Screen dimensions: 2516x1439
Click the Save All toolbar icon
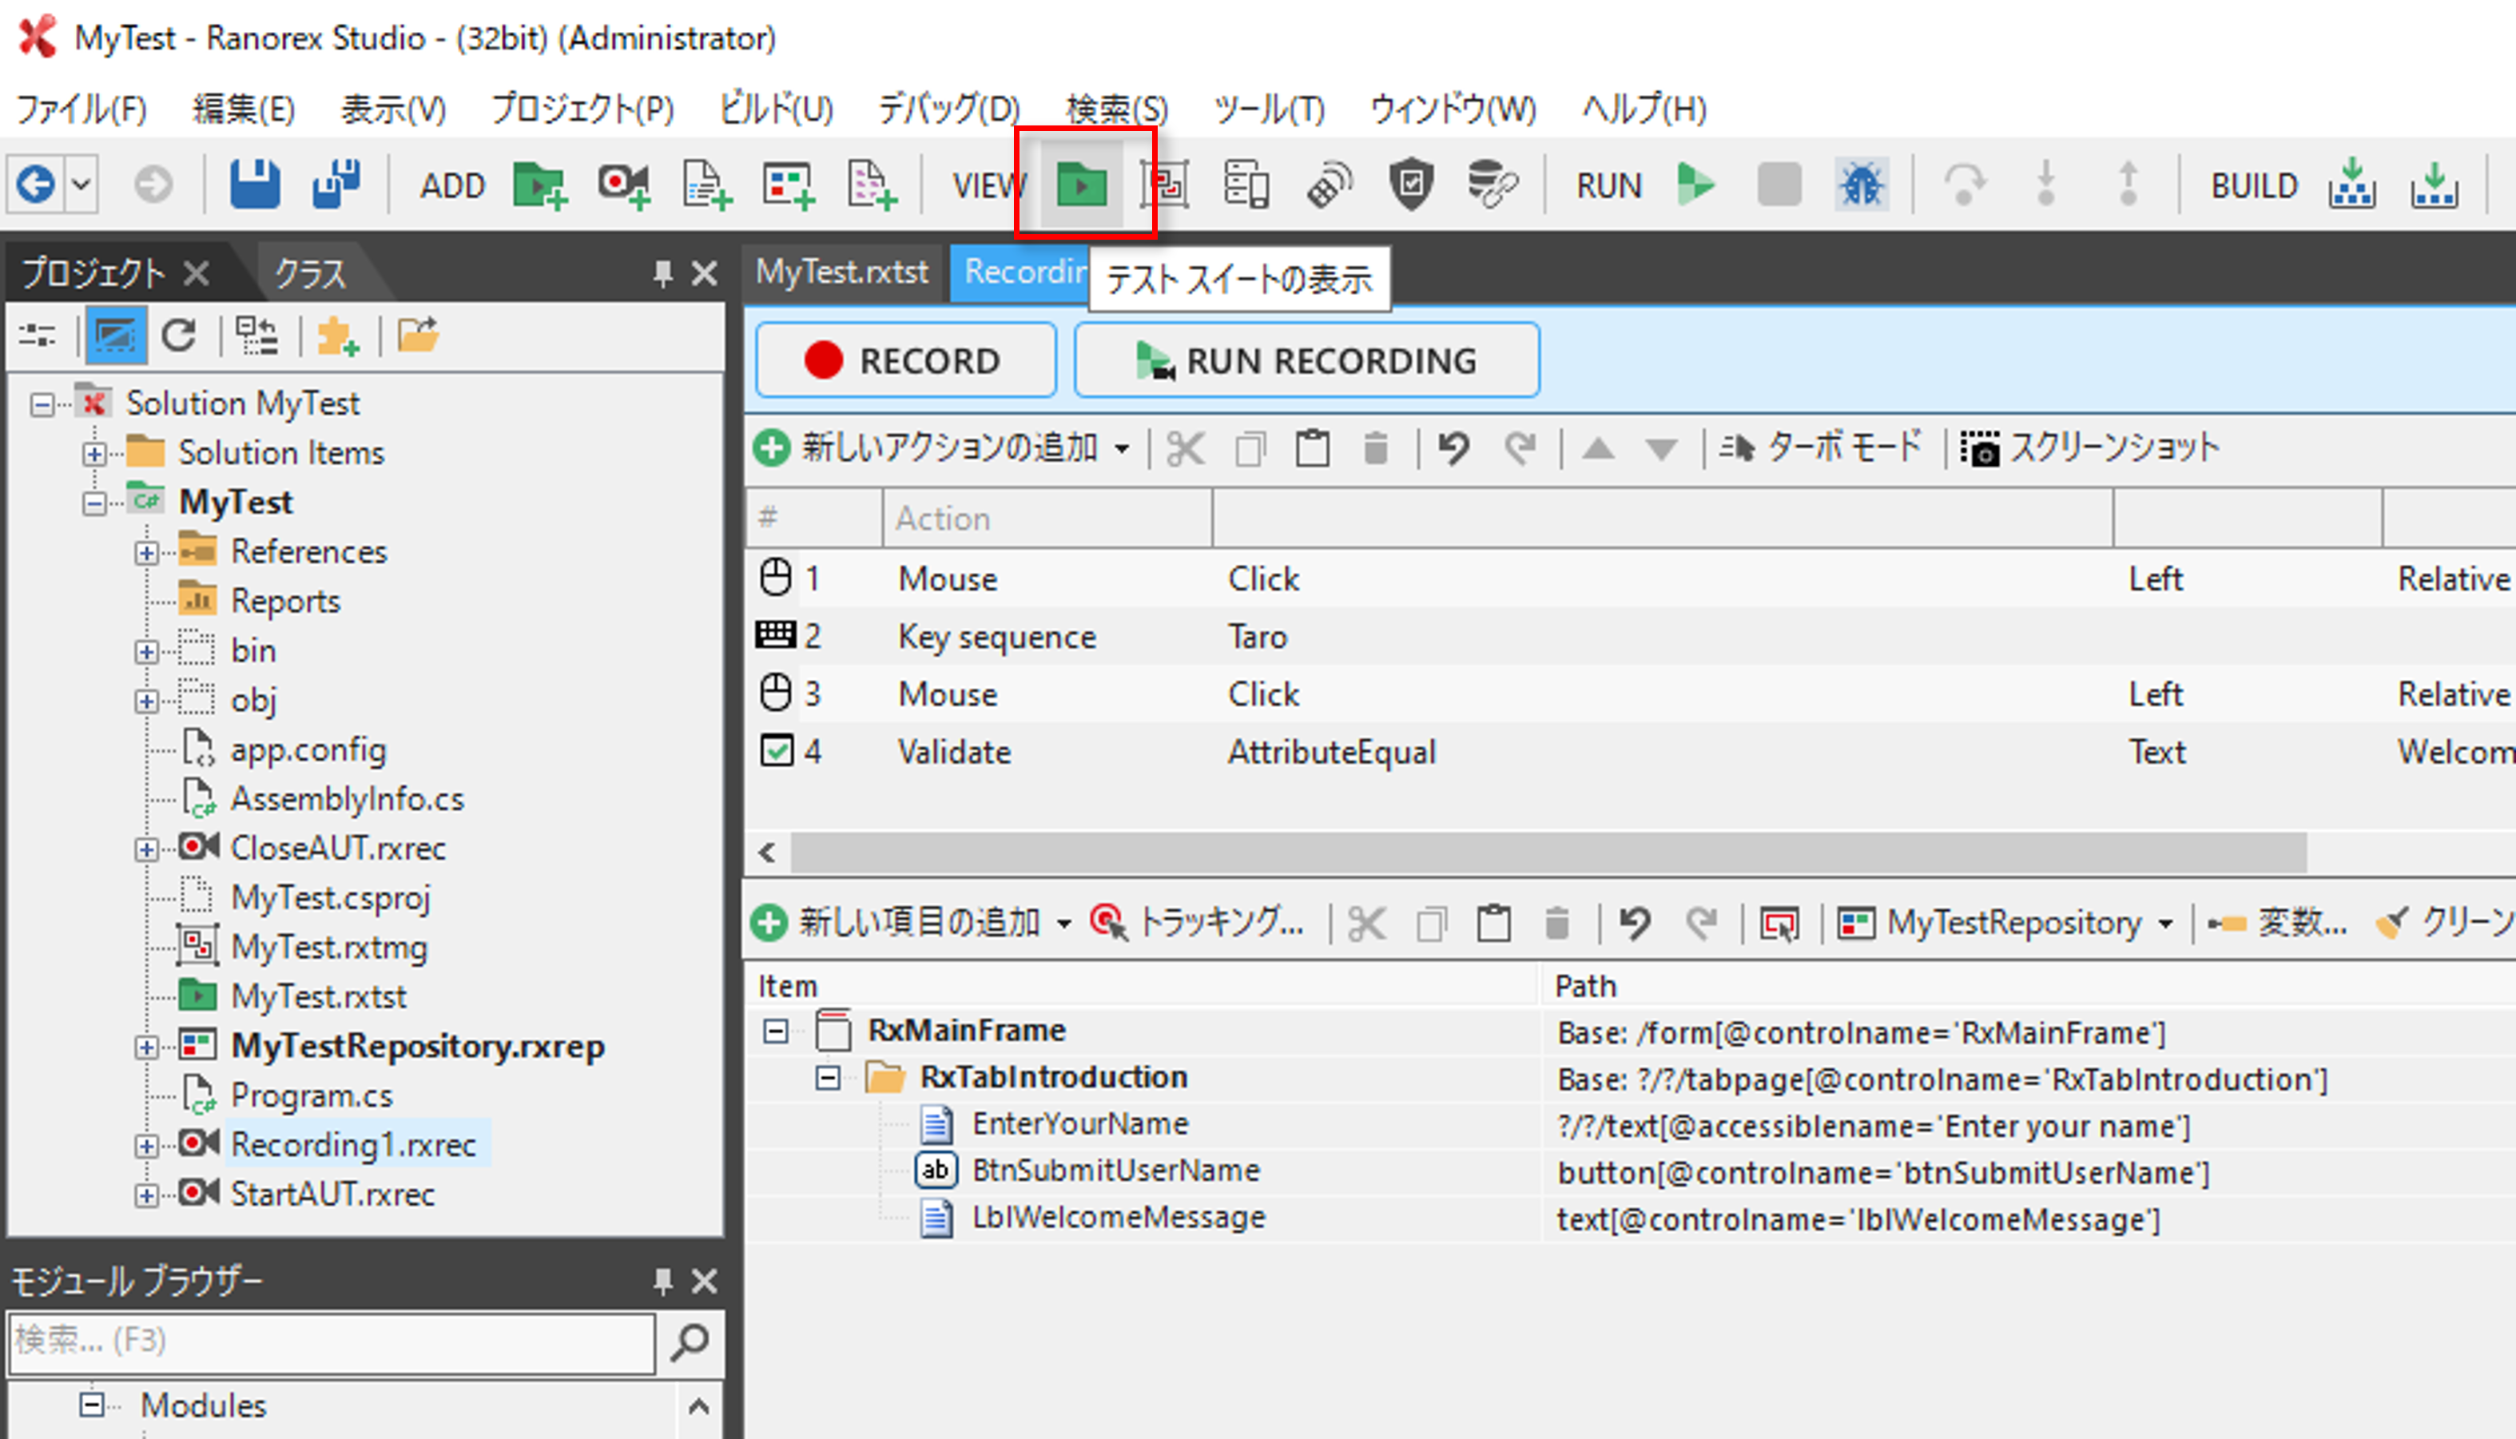pos(337,184)
